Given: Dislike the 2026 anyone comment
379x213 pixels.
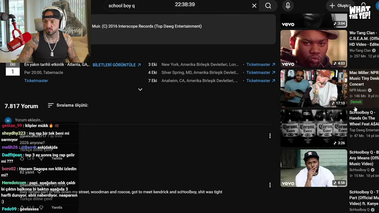Looking at the screenshot, I should (x=41, y=158).
